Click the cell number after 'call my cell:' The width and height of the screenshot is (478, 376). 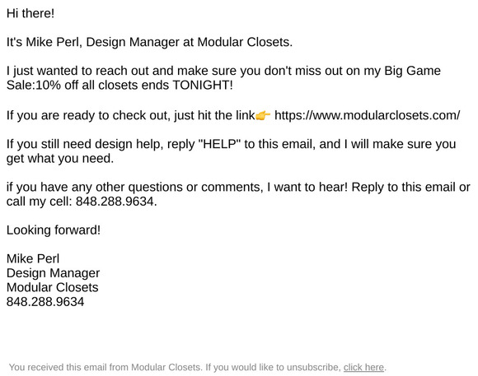115,202
